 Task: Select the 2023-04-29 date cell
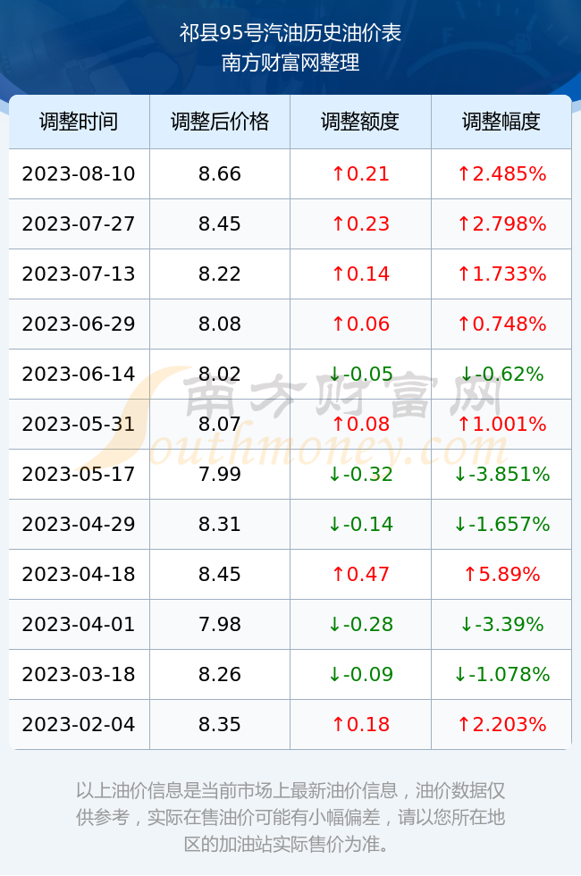[79, 524]
